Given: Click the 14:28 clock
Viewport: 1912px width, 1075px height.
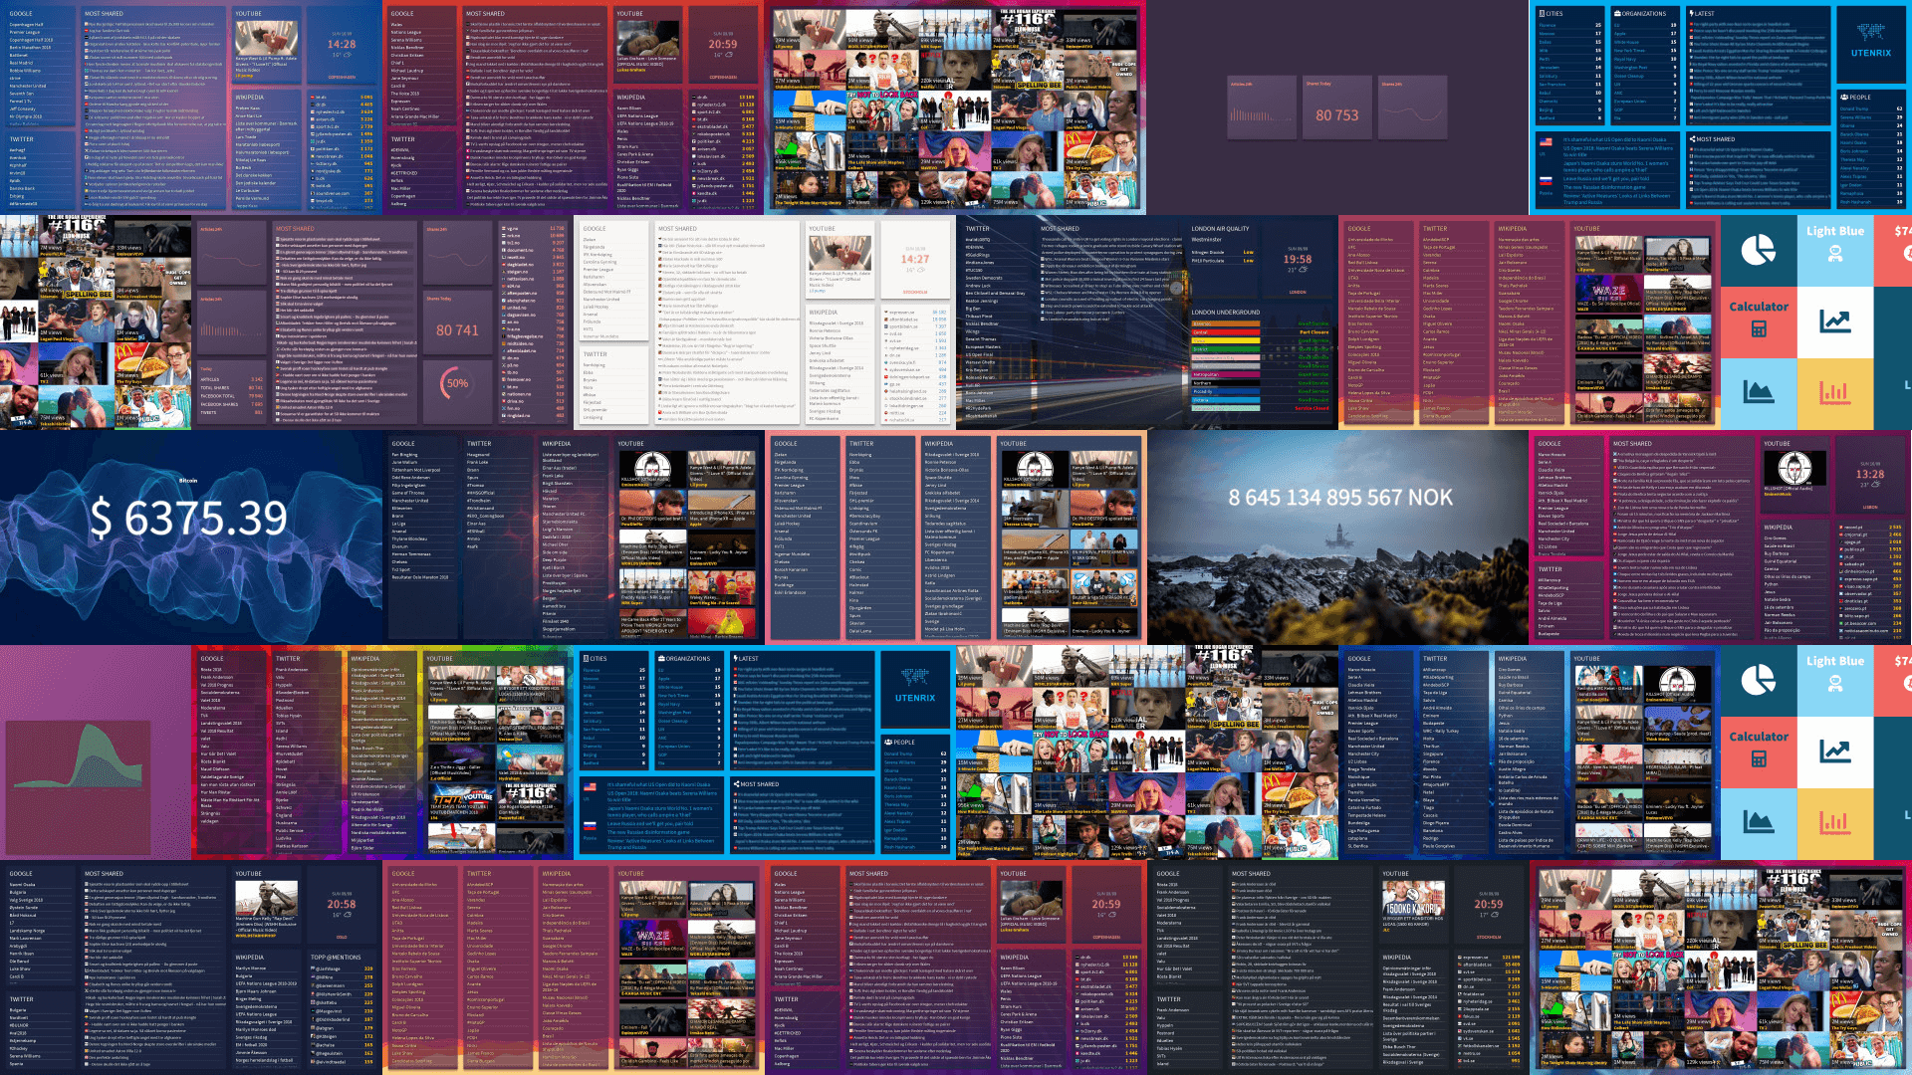Looking at the screenshot, I should [x=342, y=44].
